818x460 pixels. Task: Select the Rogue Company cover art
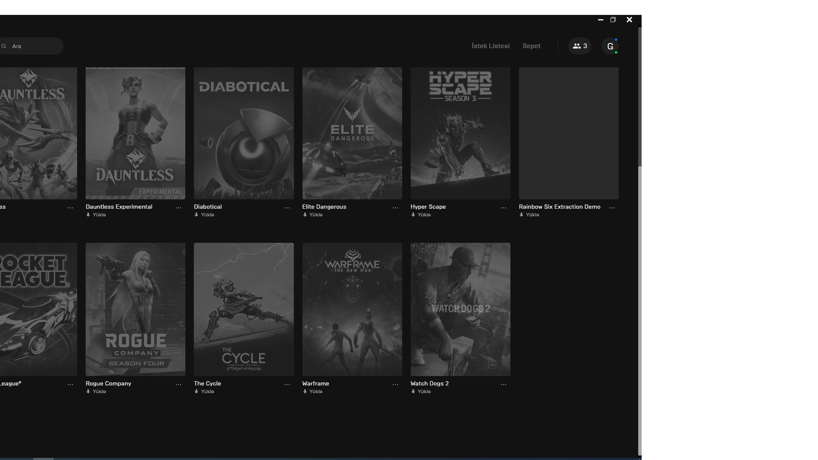(135, 309)
